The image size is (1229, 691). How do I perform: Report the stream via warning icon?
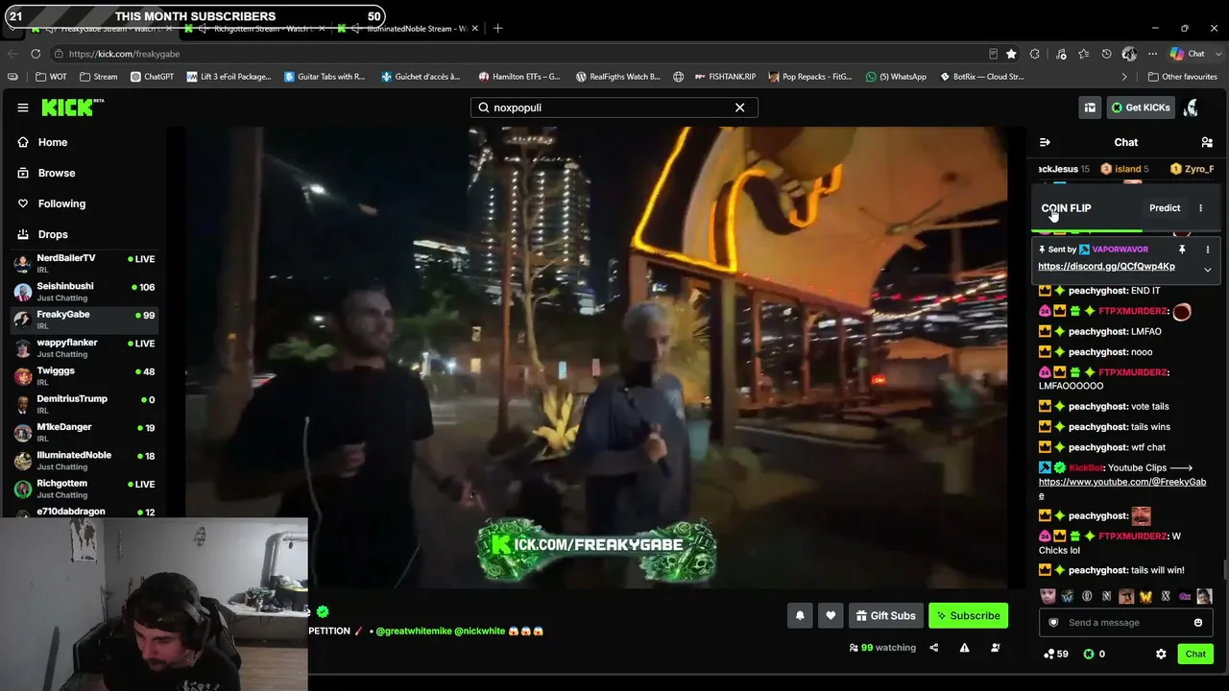pyautogui.click(x=964, y=648)
